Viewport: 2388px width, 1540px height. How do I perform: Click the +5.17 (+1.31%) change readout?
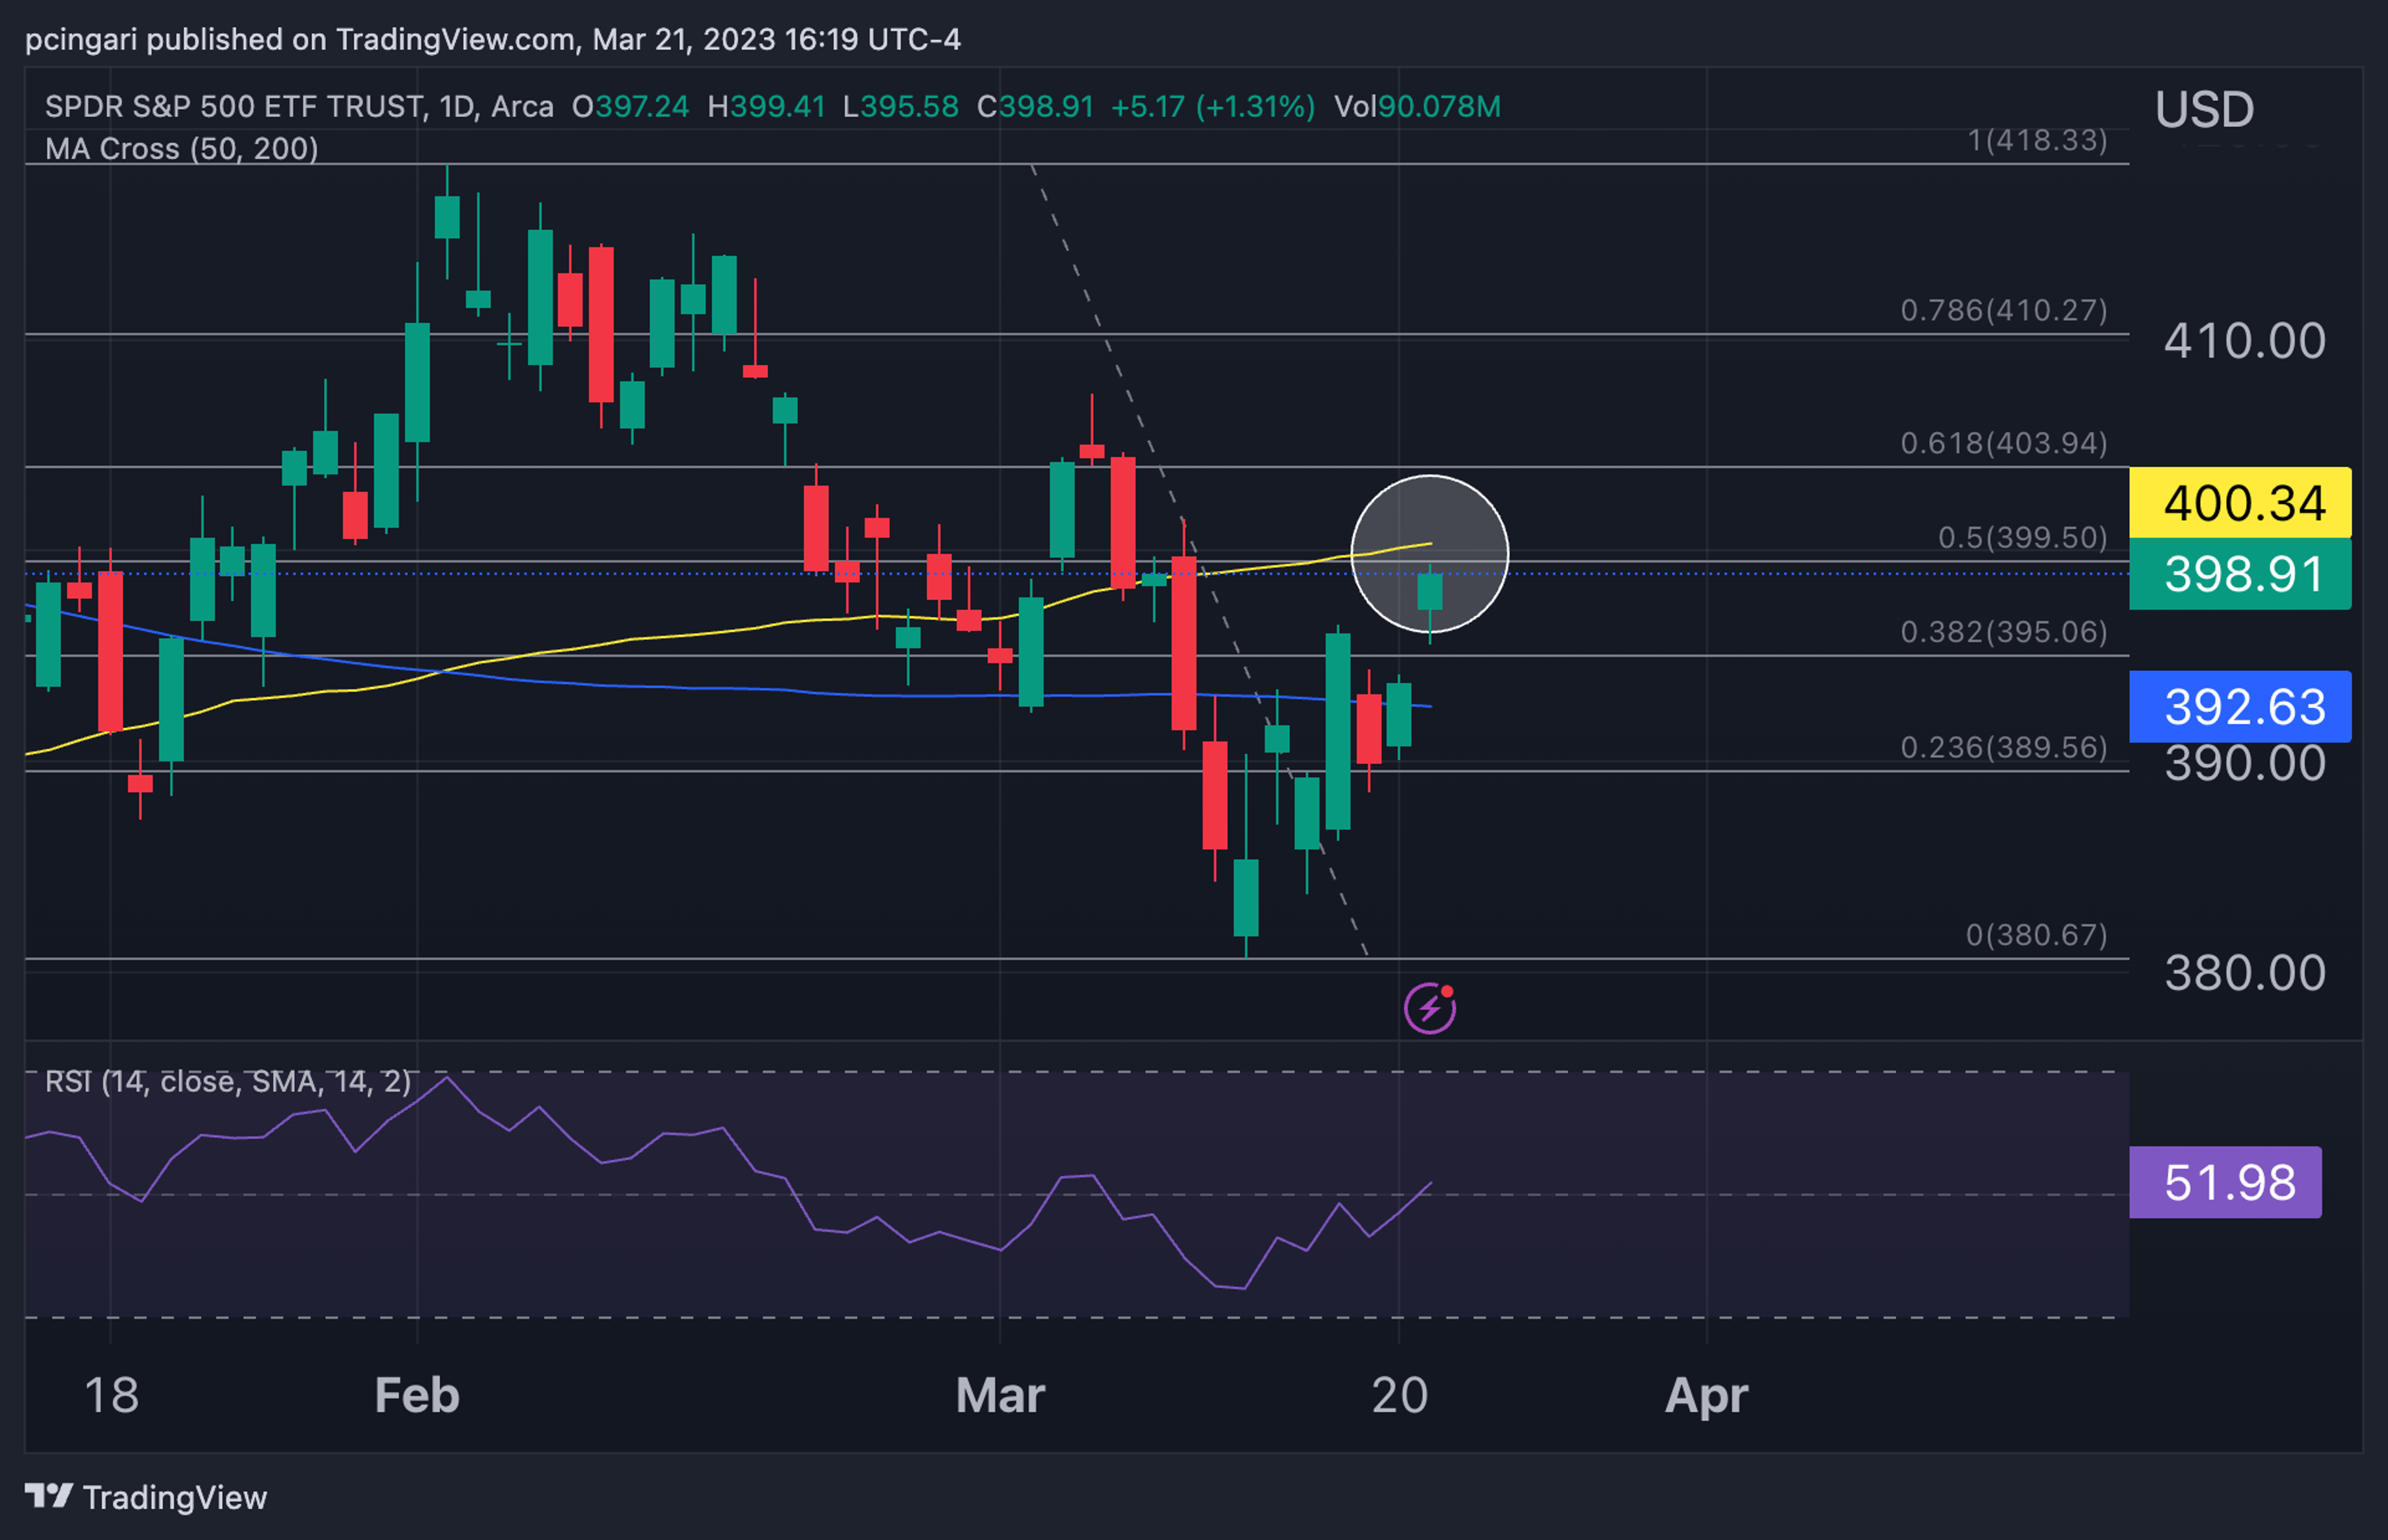pyautogui.click(x=1213, y=106)
